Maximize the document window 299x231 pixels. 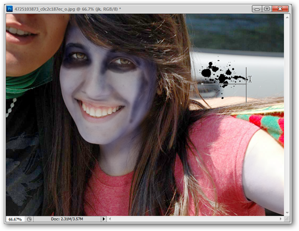tap(267, 8)
